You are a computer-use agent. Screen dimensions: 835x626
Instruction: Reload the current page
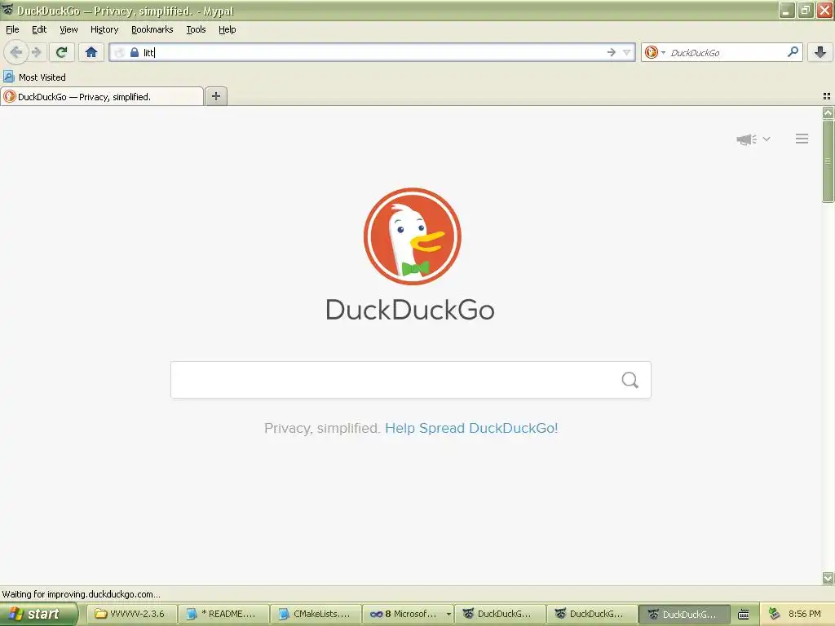pos(62,52)
